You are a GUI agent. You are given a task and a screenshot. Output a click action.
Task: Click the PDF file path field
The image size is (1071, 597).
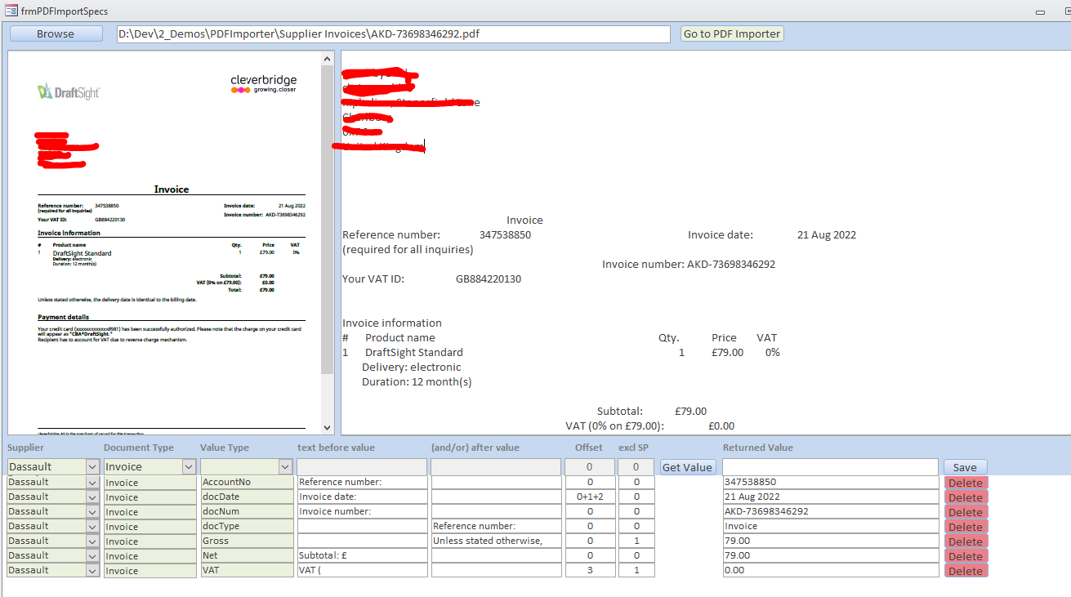(392, 33)
